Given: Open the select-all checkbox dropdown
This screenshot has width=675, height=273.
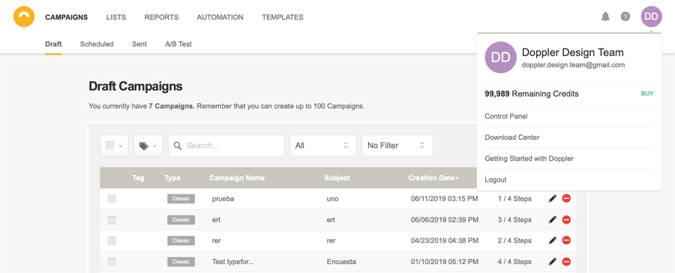Looking at the screenshot, I should [x=114, y=146].
